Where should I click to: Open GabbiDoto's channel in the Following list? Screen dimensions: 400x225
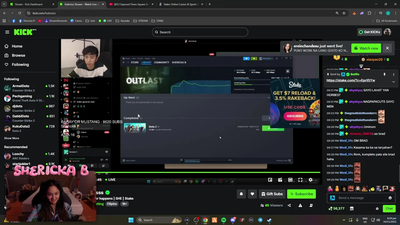point(29,118)
